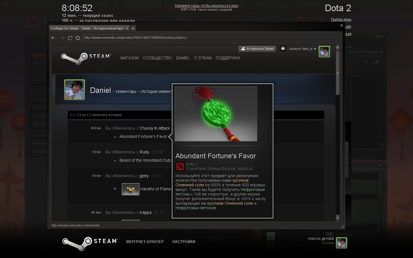The width and height of the screenshot is (413, 258).
Task: Click 'Beard of the Woodland Outcast' item
Action: tap(146, 160)
